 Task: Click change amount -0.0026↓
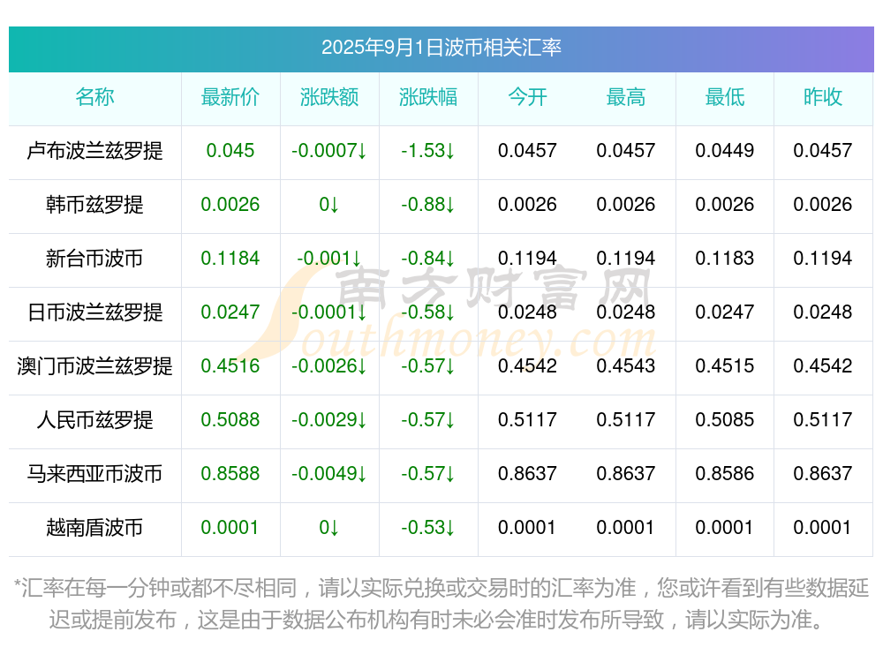click(x=329, y=366)
